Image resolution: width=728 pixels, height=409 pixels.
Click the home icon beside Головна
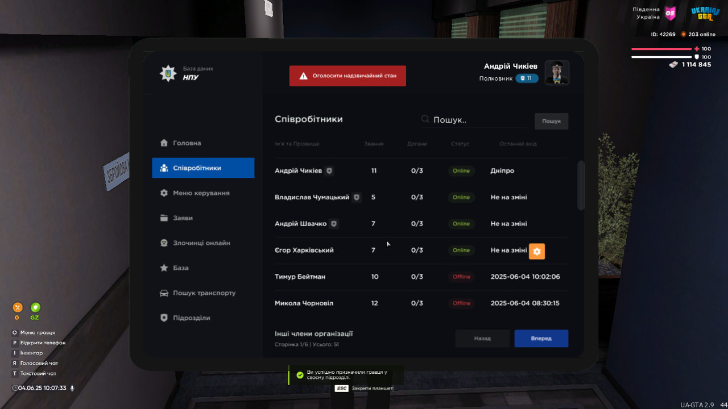pyautogui.click(x=164, y=143)
